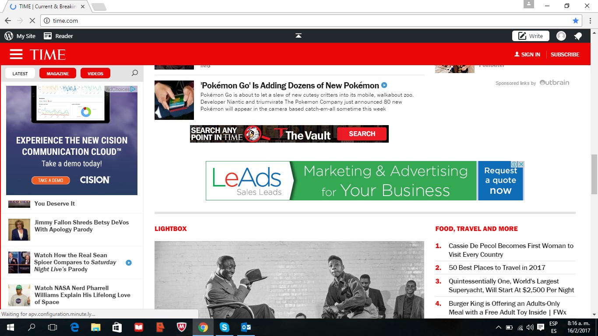The image size is (598, 336).
Task: Click Pharrell Williams story thumbnail
Action: [19, 295]
